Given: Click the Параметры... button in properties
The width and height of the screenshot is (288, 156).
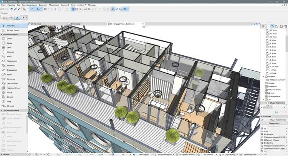Looking at the screenshot, I should click(x=274, y=123).
